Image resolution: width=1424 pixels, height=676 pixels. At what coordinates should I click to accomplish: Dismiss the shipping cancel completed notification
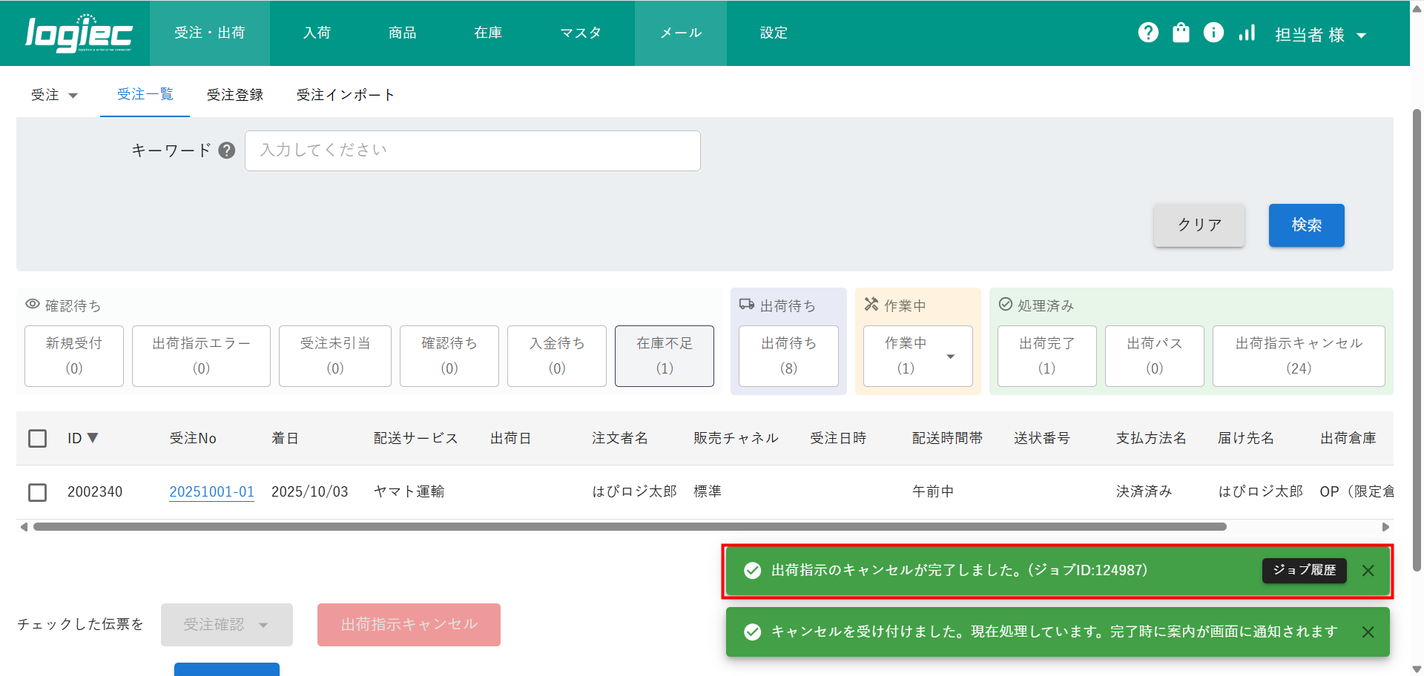(x=1368, y=571)
